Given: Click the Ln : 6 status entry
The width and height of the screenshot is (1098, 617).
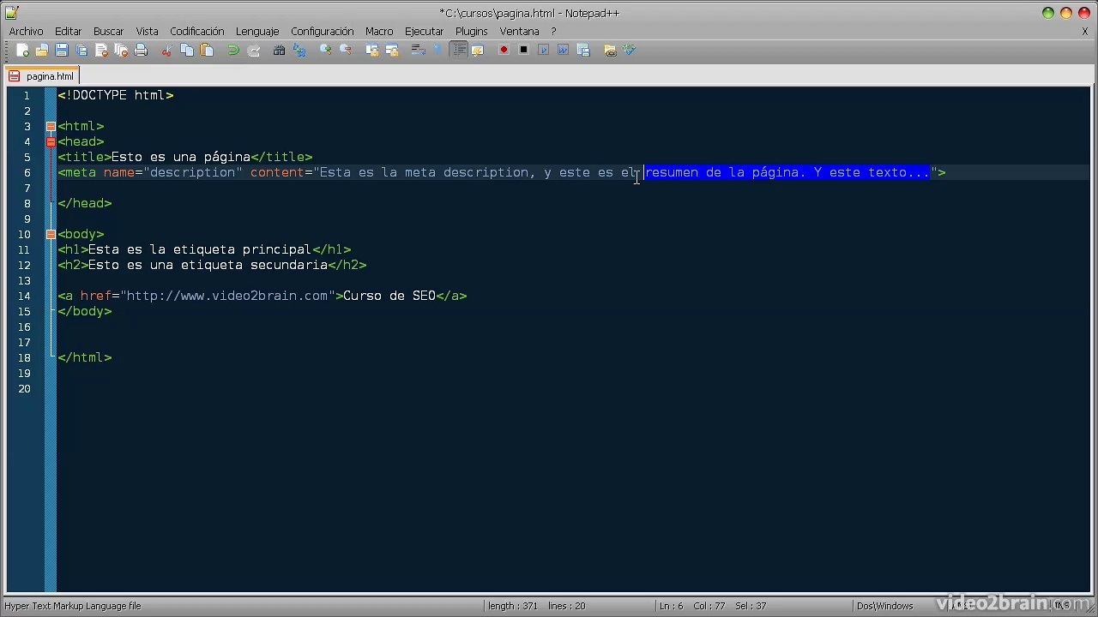Looking at the screenshot, I should (x=672, y=606).
